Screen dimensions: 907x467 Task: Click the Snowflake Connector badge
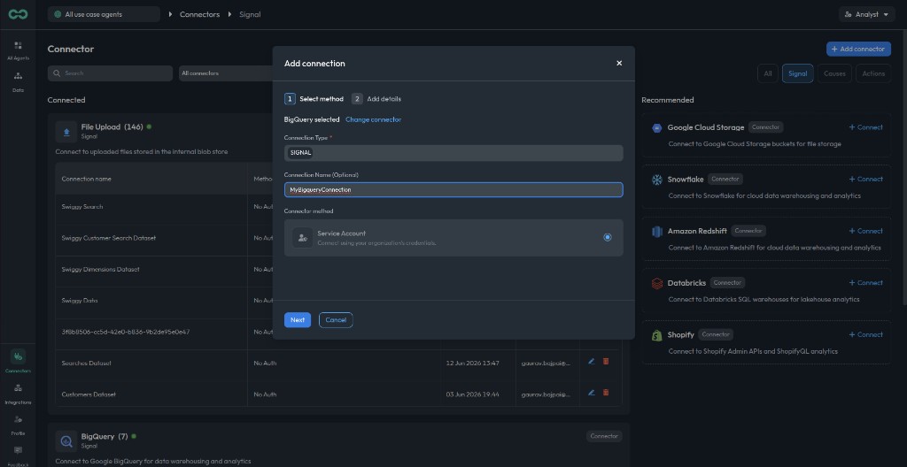point(725,180)
